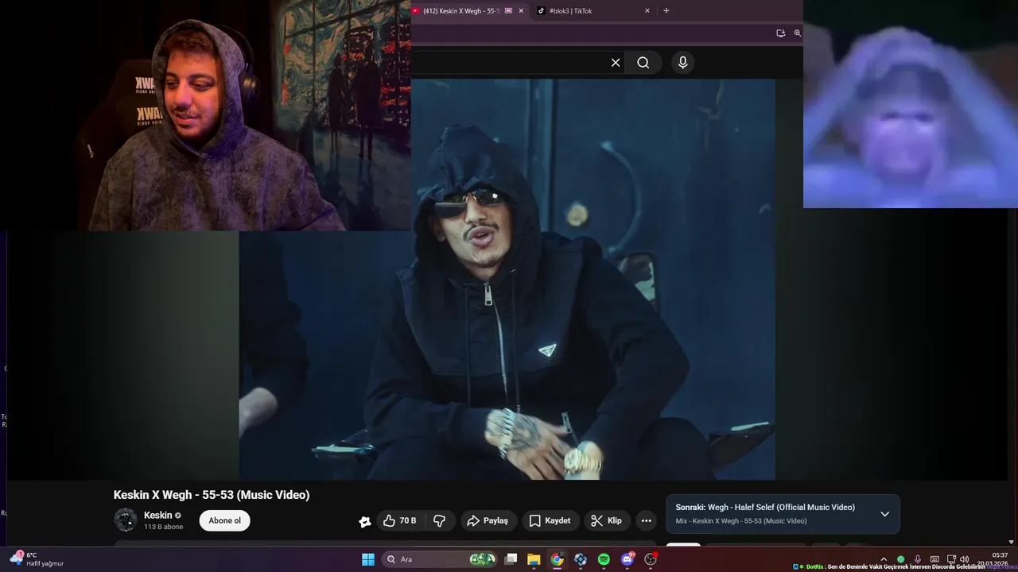Click the video title Keskin X Wegh - 55-53
The image size is (1018, 572).
tap(212, 495)
